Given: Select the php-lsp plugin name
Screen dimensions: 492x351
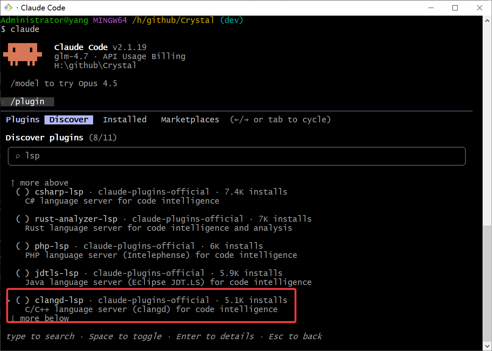Looking at the screenshot, I should [x=52, y=246].
